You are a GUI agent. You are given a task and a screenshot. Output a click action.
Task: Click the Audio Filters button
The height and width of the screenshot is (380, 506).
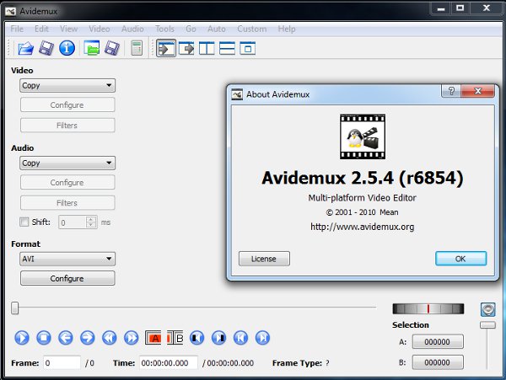pos(67,203)
